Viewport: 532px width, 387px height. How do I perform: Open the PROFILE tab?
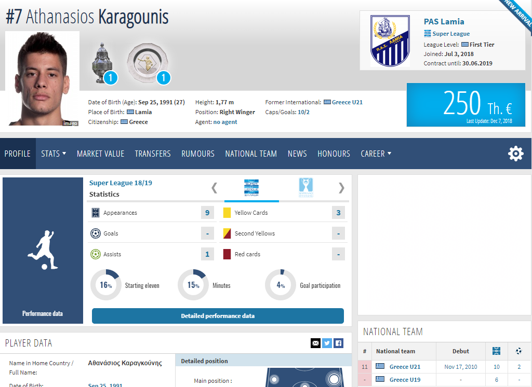point(18,154)
